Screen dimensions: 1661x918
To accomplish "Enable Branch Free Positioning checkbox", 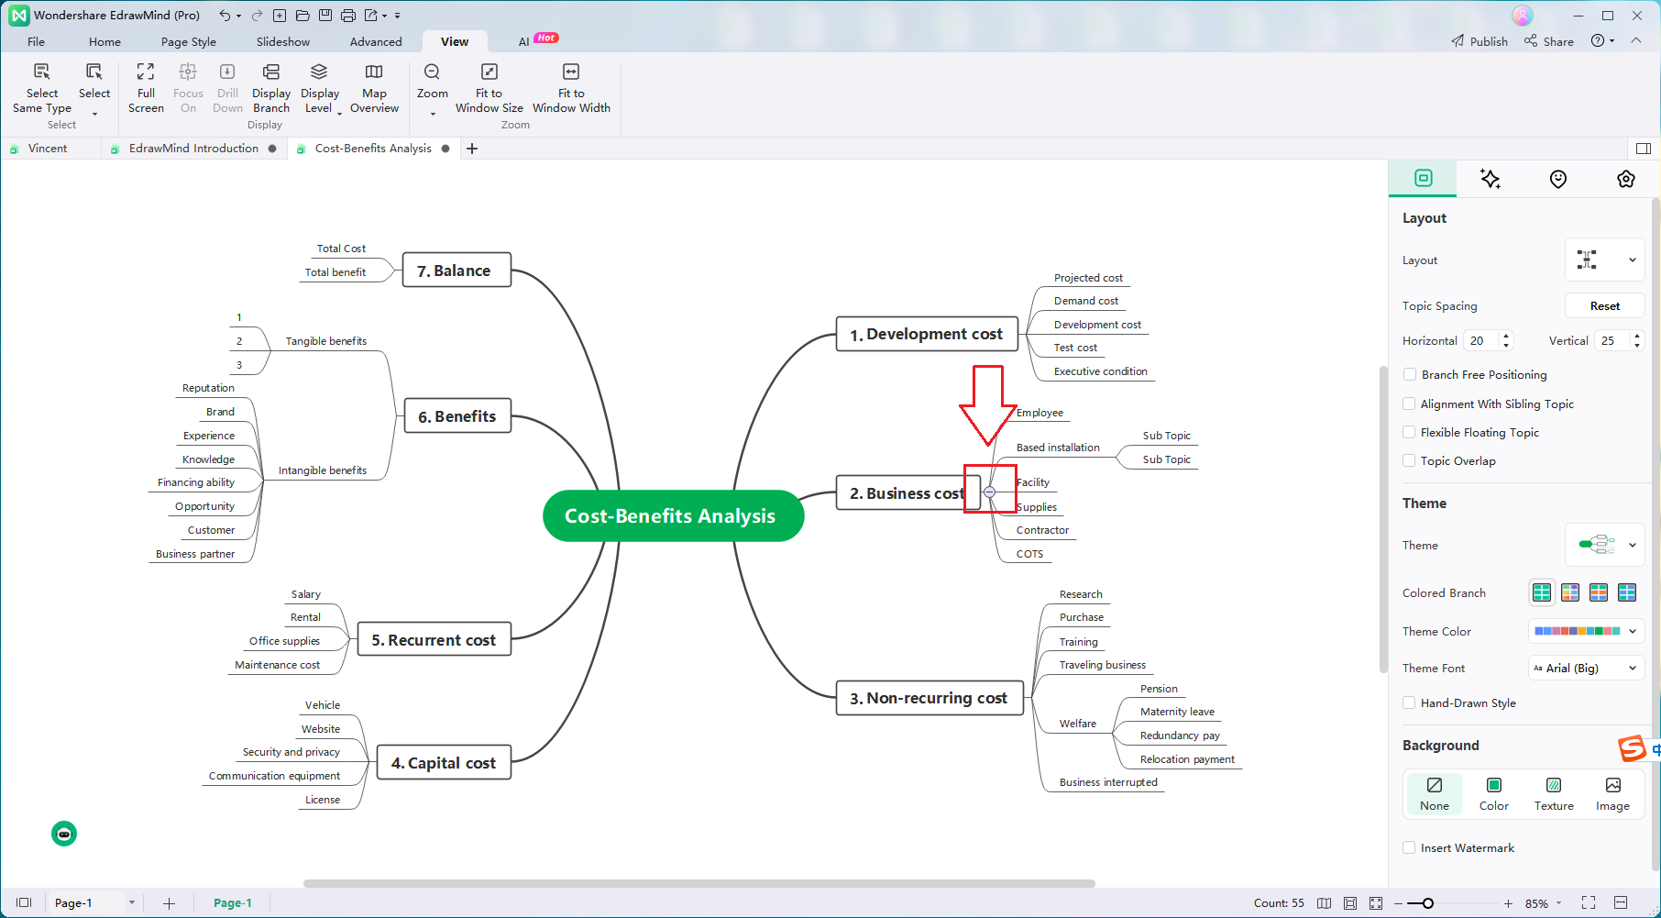I will point(1410,374).
